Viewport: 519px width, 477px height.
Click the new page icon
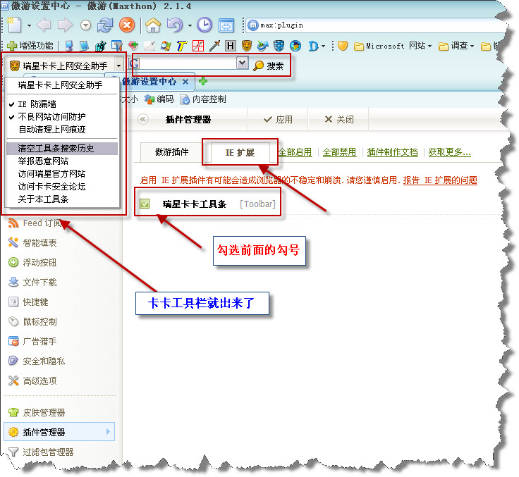[x=14, y=25]
